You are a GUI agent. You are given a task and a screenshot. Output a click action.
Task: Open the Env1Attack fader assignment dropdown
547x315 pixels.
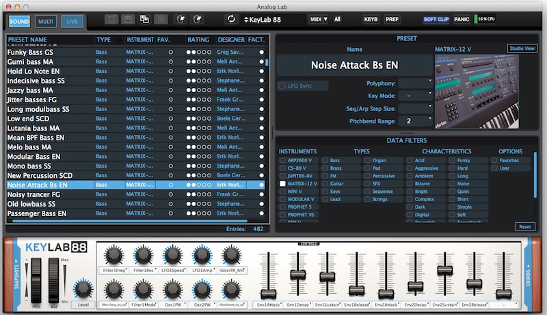pyautogui.click(x=268, y=305)
